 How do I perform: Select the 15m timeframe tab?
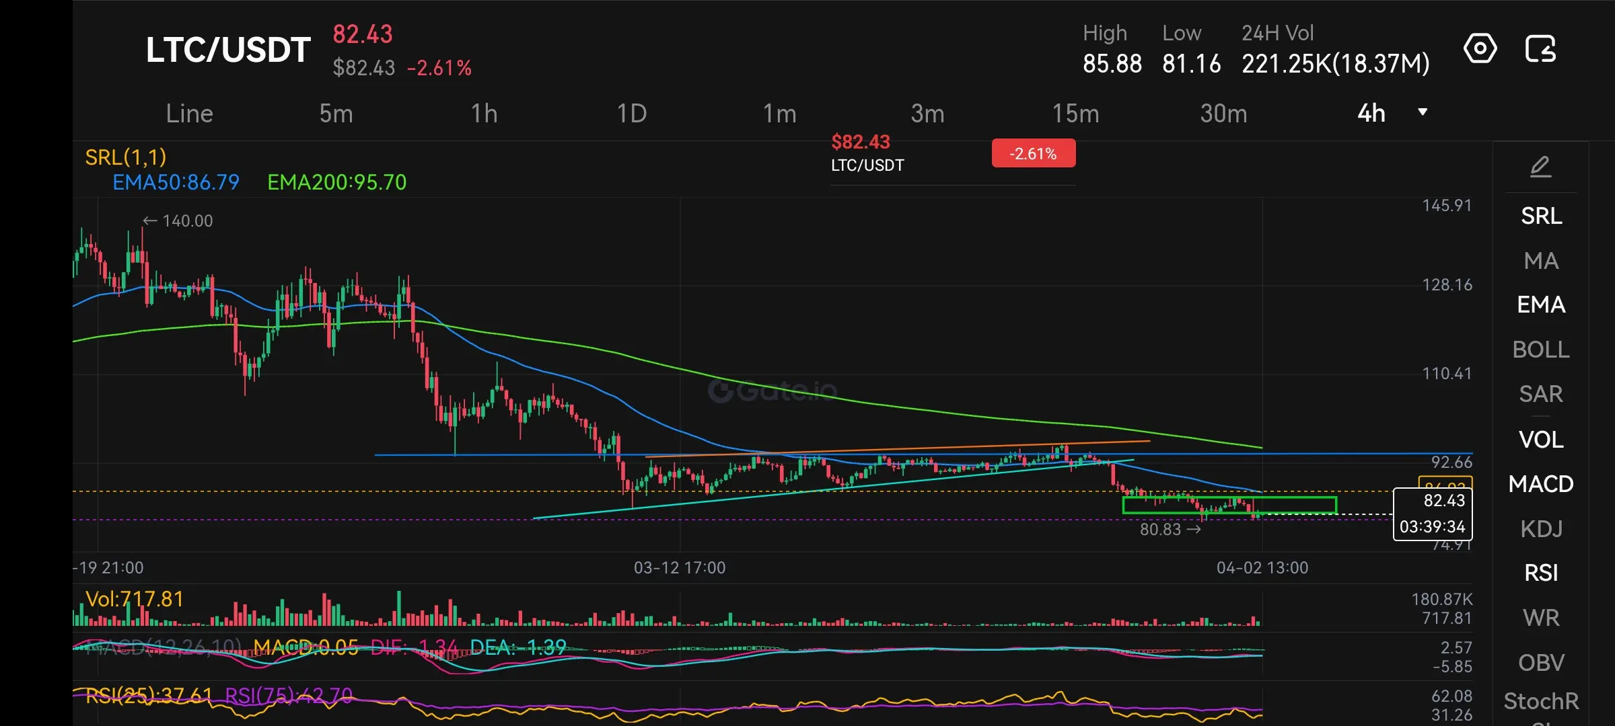[1075, 114]
